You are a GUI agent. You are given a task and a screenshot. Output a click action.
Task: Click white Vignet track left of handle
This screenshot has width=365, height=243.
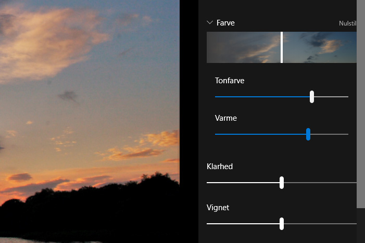[x=242, y=224]
